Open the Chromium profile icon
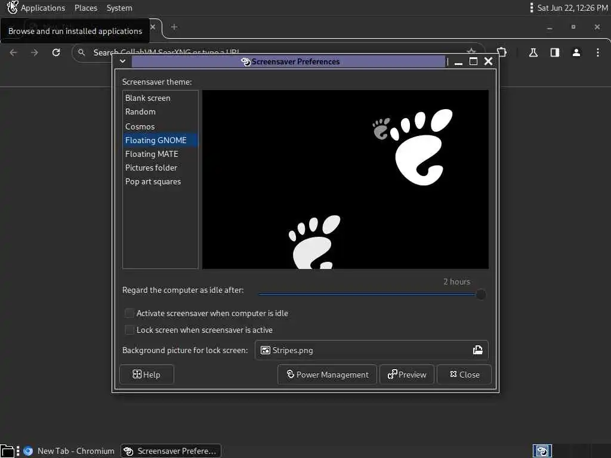This screenshot has height=458, width=611. pyautogui.click(x=576, y=52)
